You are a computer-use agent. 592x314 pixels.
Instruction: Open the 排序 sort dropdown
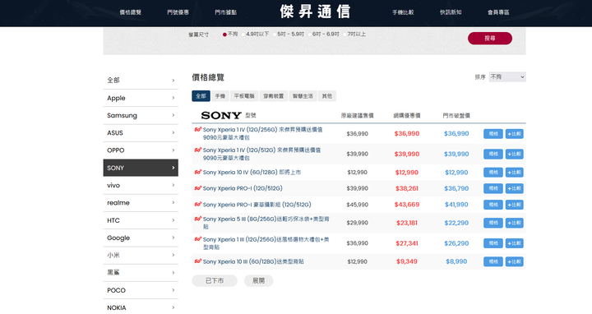pyautogui.click(x=507, y=77)
